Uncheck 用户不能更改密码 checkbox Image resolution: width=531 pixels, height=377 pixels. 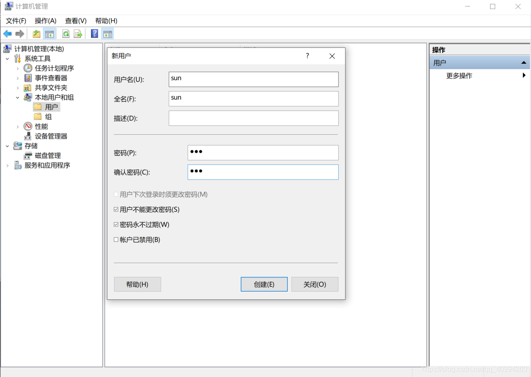point(116,210)
